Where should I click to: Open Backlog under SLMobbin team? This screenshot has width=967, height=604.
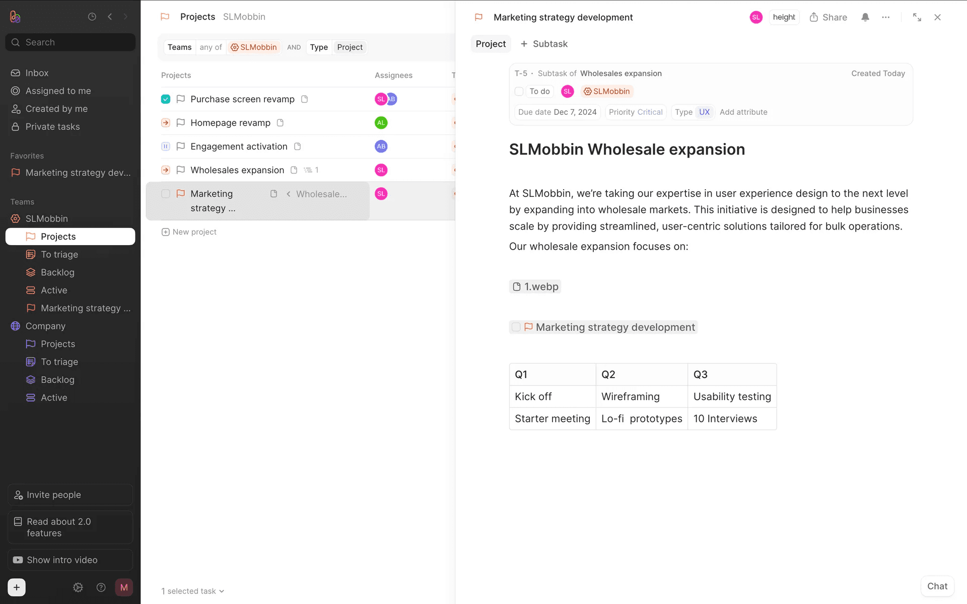pyautogui.click(x=57, y=272)
